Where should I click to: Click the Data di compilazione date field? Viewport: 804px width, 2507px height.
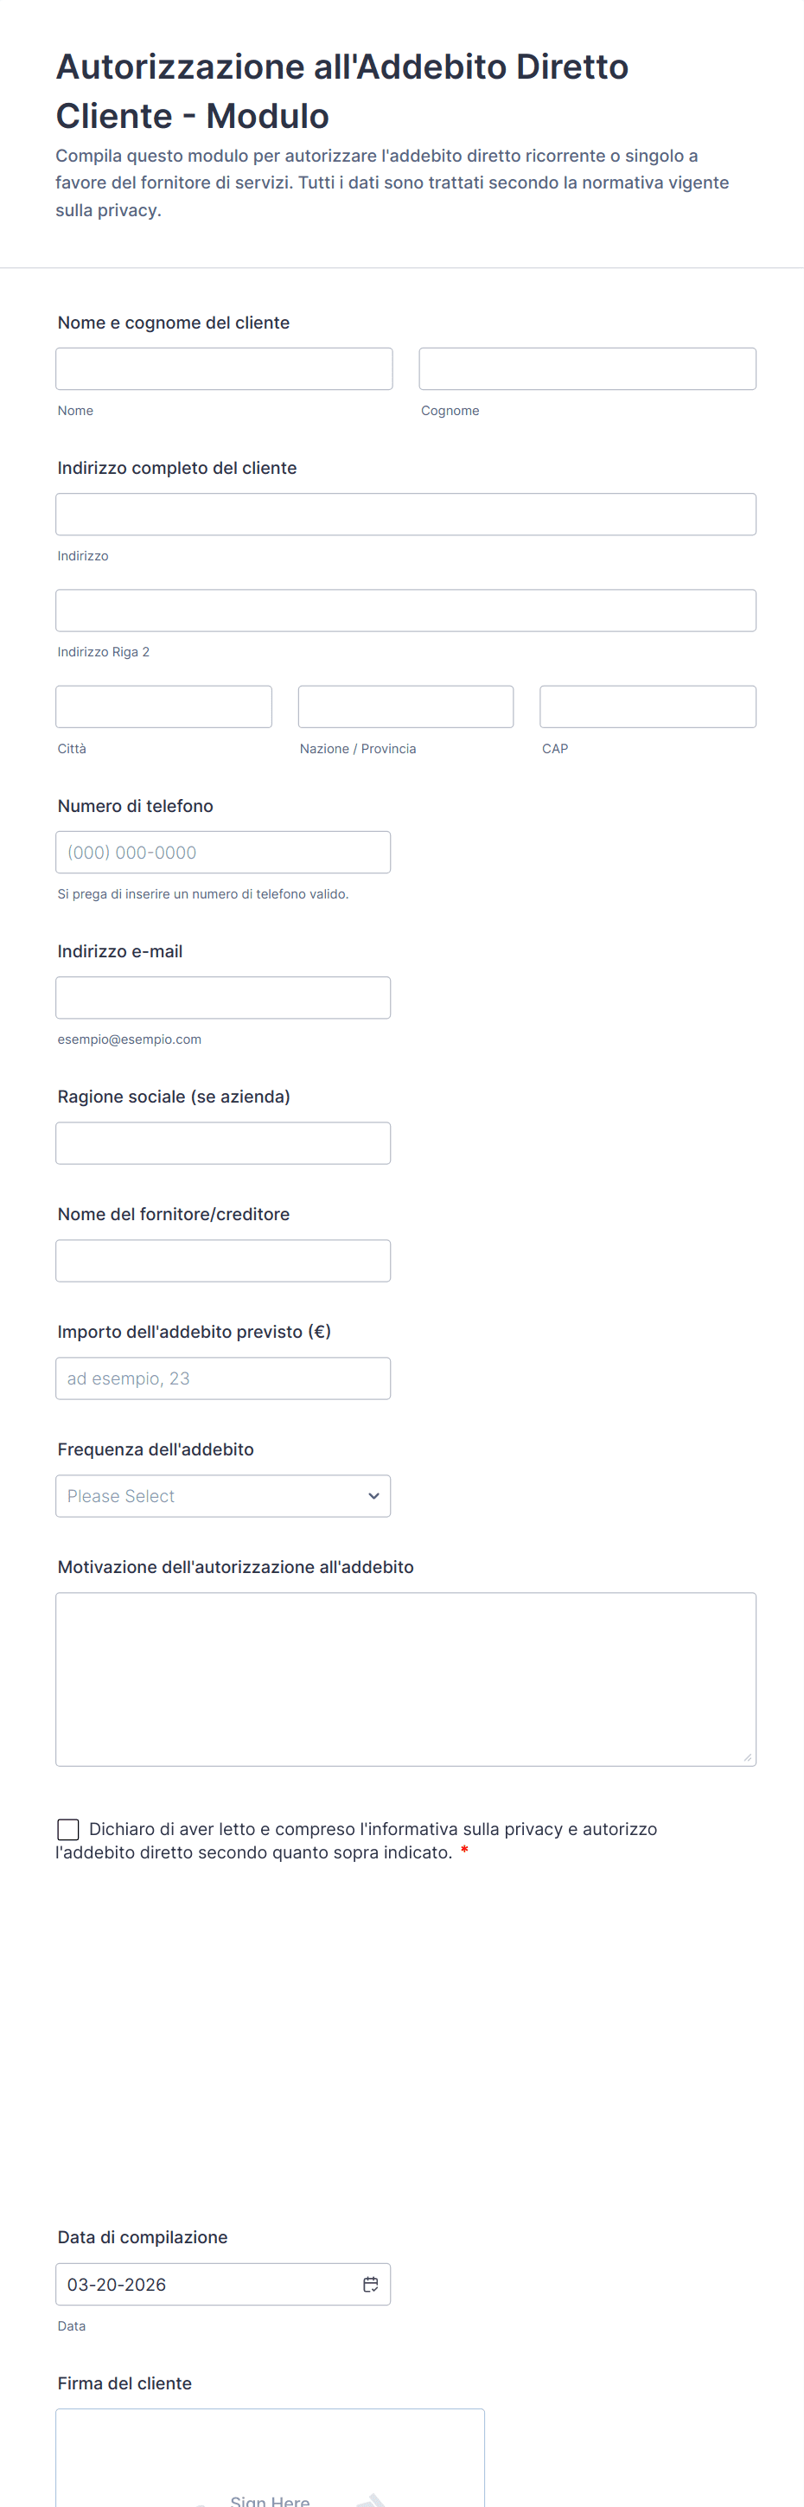pos(204,2284)
